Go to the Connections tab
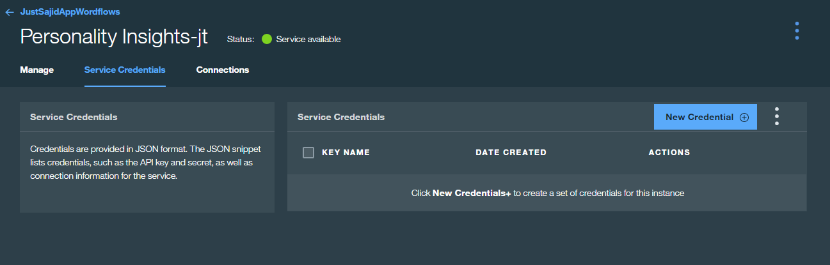This screenshot has width=830, height=265. pos(223,70)
